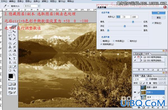Click cyan-red 青色 slider handle
This screenshot has height=110, width=168.
tap(133, 22)
